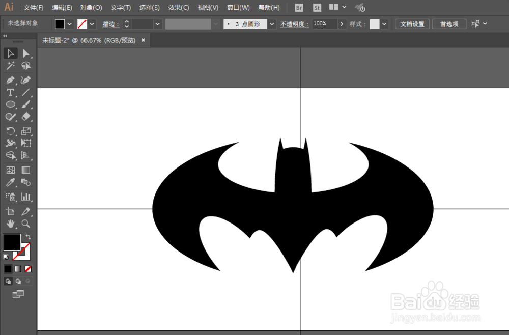
Task: Open Graphic Styles via St icon
Action: (x=317, y=7)
